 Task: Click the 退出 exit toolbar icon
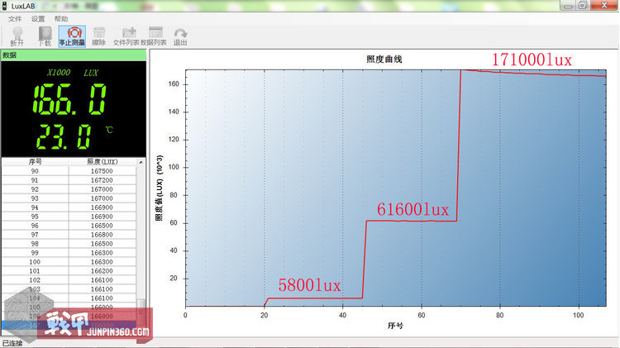click(180, 36)
